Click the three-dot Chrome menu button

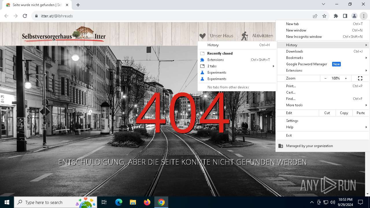tap(364, 16)
